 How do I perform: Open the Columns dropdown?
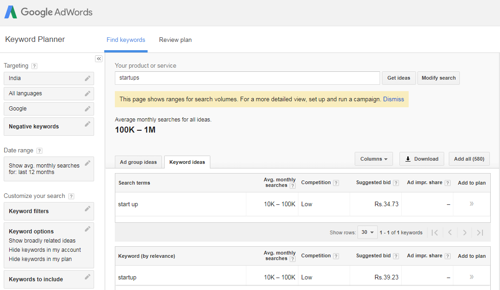[374, 159]
